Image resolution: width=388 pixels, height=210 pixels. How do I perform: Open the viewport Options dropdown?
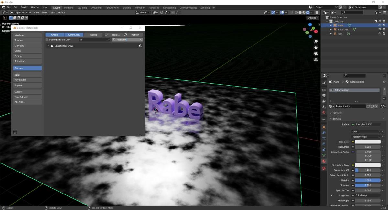(x=313, y=18)
